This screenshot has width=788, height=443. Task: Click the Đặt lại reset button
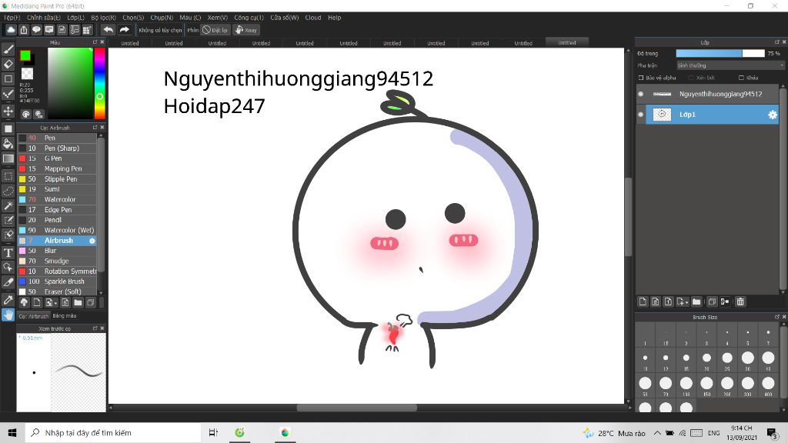[x=216, y=29]
